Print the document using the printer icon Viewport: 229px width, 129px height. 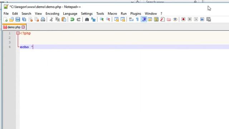(x=43, y=19)
